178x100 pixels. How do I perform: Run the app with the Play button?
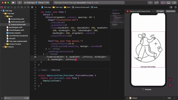(x=13, y=2)
